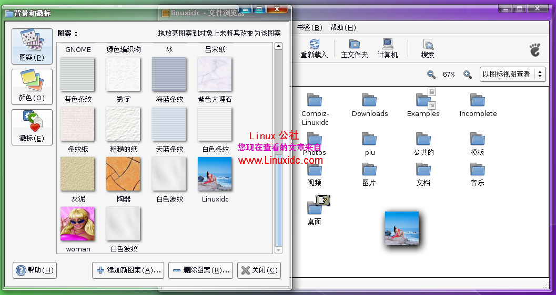Select the 苔色条纹 pattern thumbnail

tap(77, 74)
